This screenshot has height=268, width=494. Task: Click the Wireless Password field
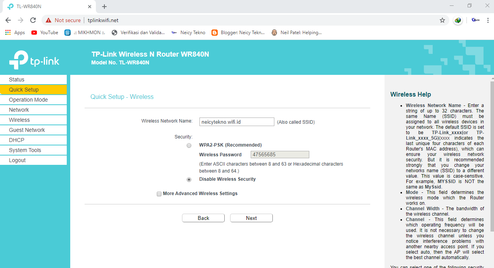(x=280, y=154)
